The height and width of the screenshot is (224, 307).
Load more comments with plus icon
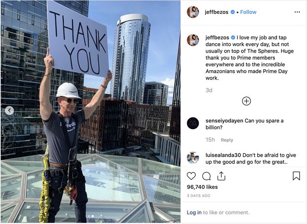[246, 101]
